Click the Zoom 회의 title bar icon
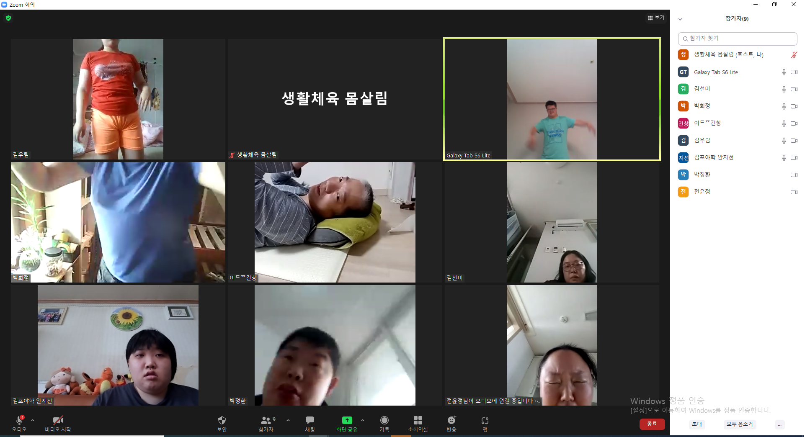Viewport: 810px width, 437px height. pyautogui.click(x=4, y=5)
